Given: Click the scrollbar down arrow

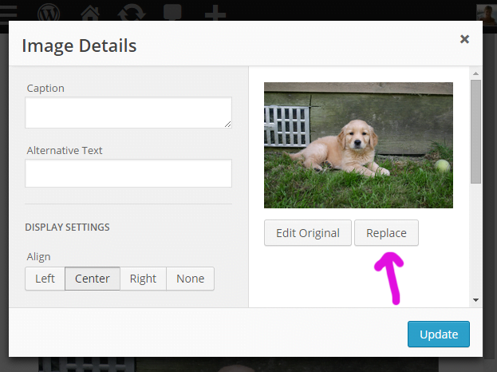Looking at the screenshot, I should pos(475,300).
